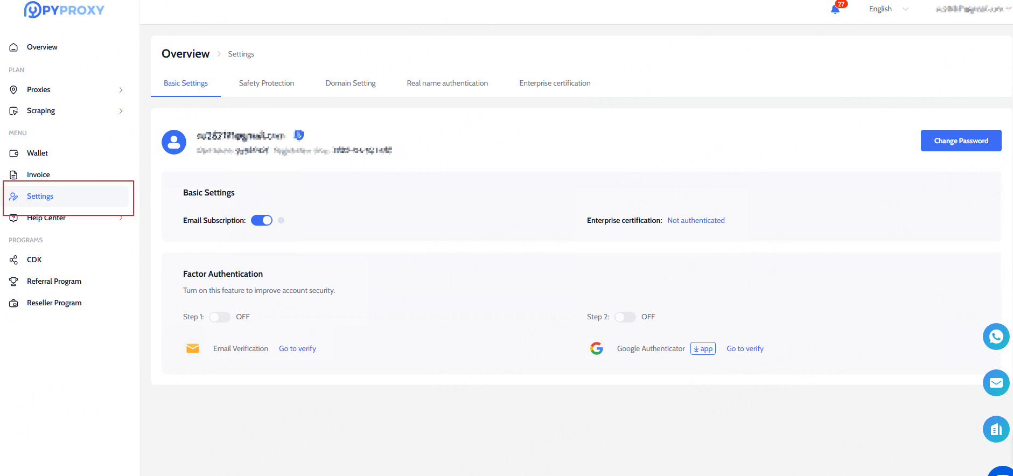
Task: Open the floating enterprise building icon
Action: [x=996, y=429]
